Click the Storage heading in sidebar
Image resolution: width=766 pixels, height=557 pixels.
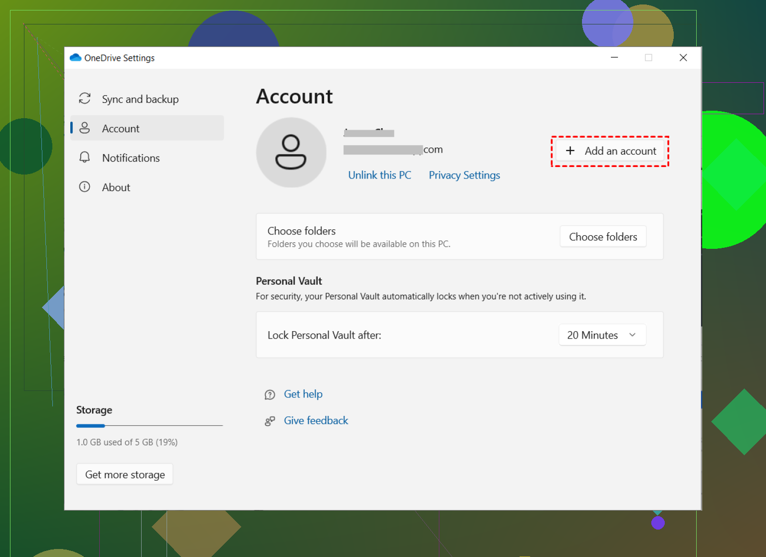94,410
